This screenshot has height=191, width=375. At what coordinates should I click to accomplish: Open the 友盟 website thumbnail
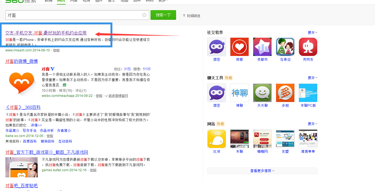coord(285,139)
